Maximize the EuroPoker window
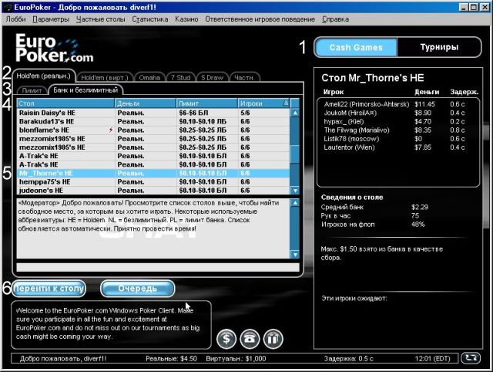 click(475, 7)
